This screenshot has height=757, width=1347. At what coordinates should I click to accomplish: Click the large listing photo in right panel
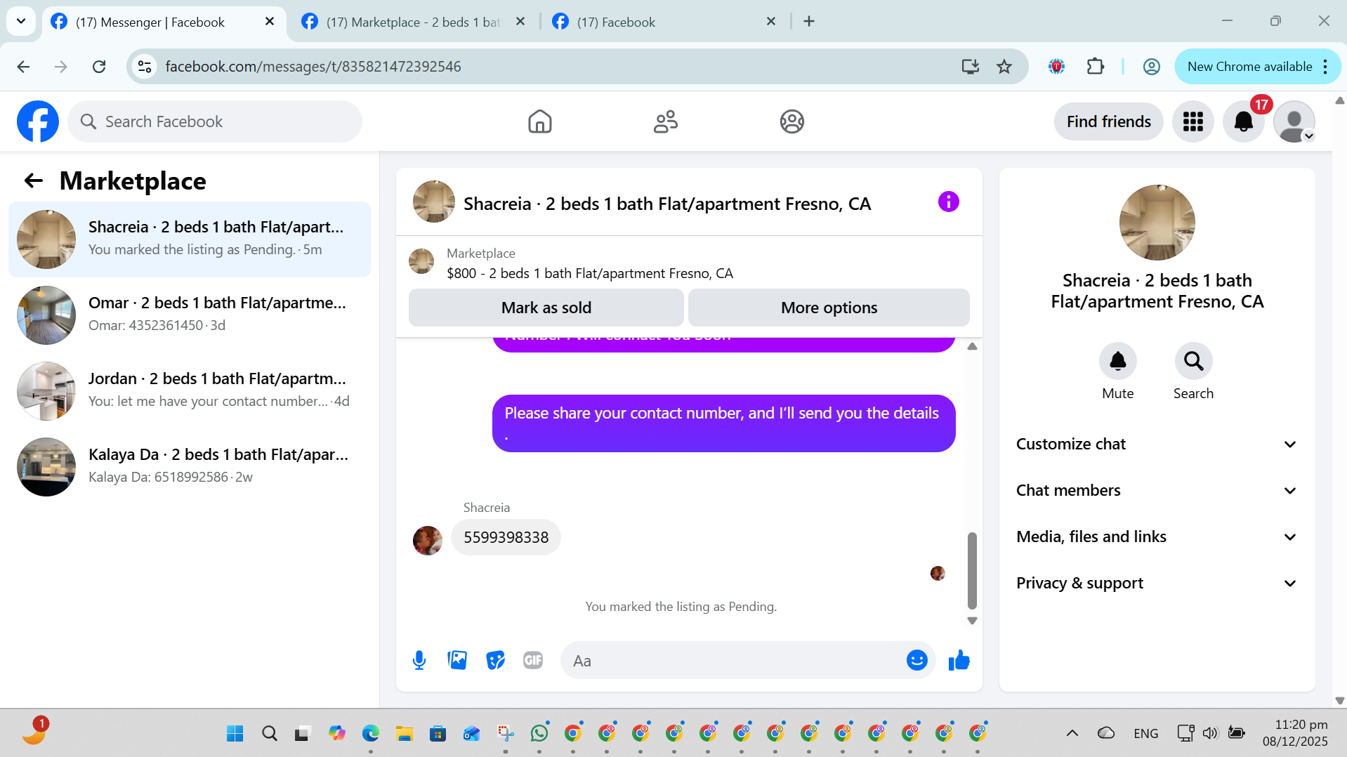point(1157,223)
